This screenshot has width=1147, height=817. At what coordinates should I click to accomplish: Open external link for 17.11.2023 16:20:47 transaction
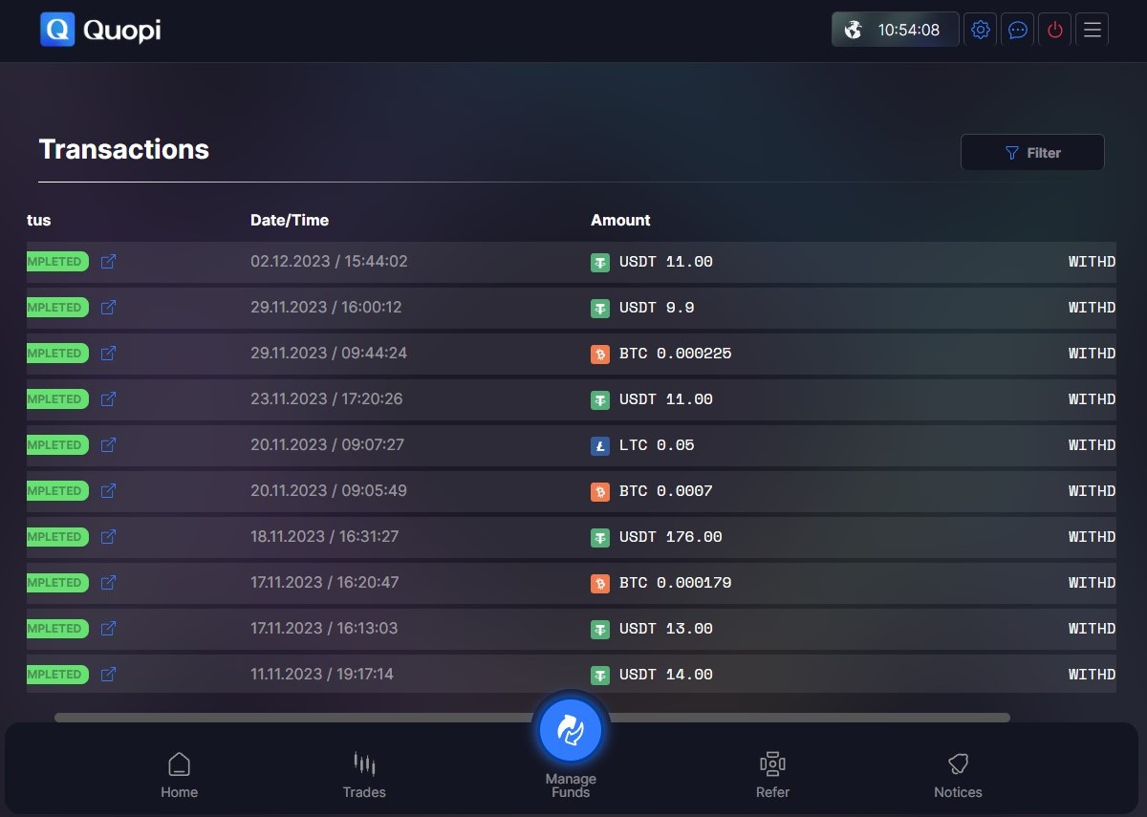coord(108,583)
